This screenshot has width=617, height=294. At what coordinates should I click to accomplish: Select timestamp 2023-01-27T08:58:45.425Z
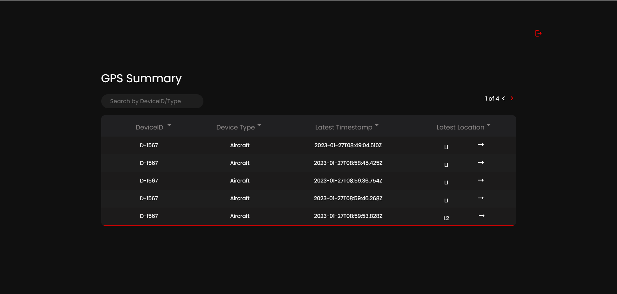[x=348, y=163]
